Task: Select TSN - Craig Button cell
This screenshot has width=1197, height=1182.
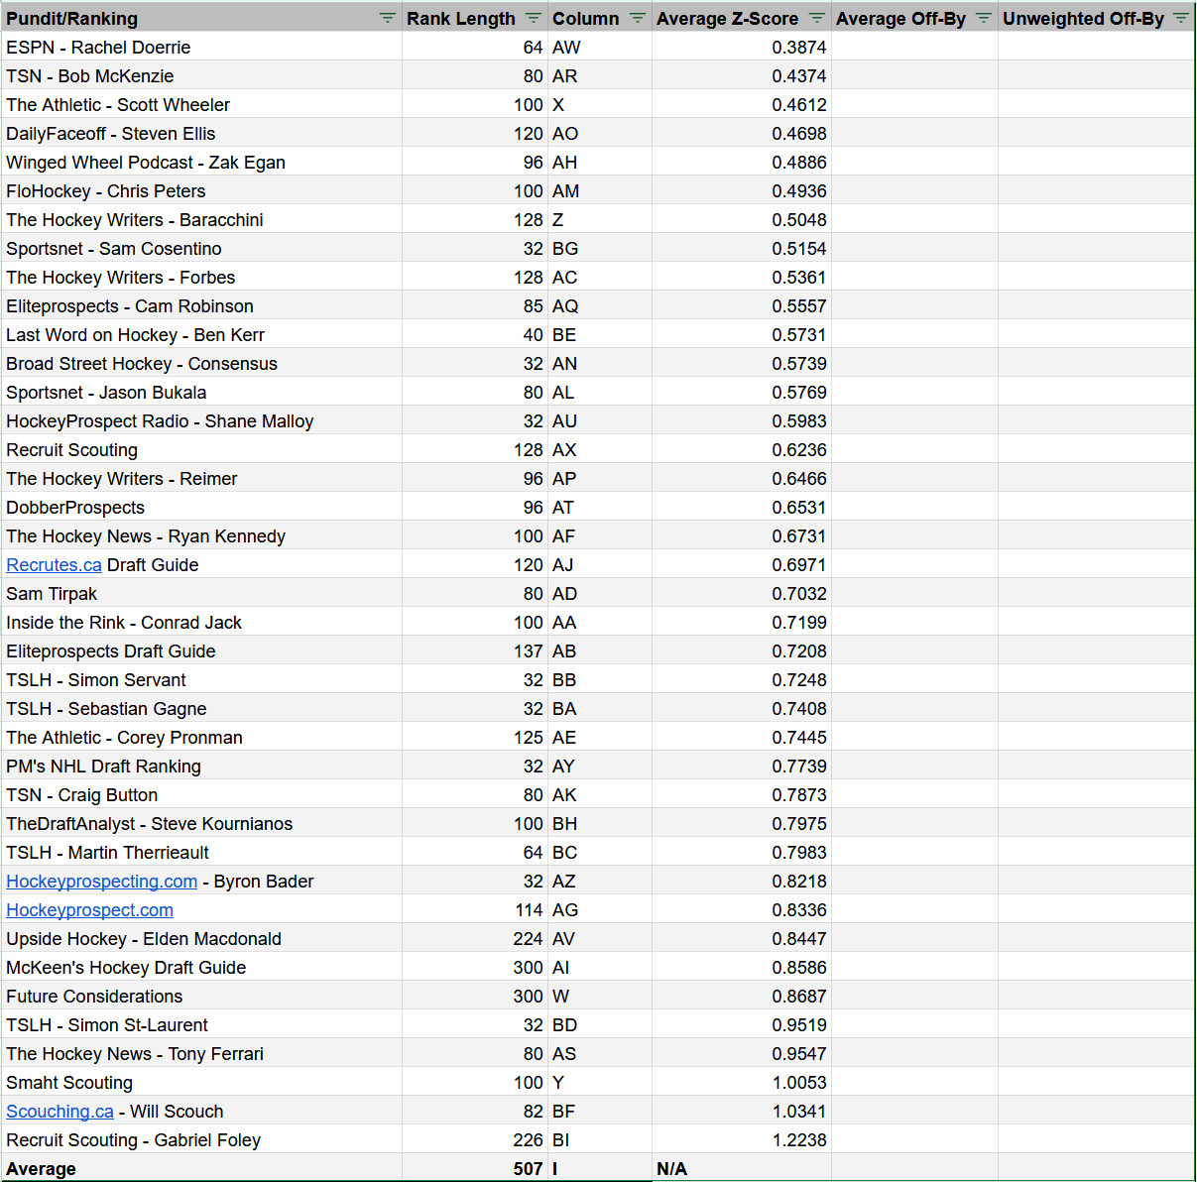Action: [x=201, y=794]
